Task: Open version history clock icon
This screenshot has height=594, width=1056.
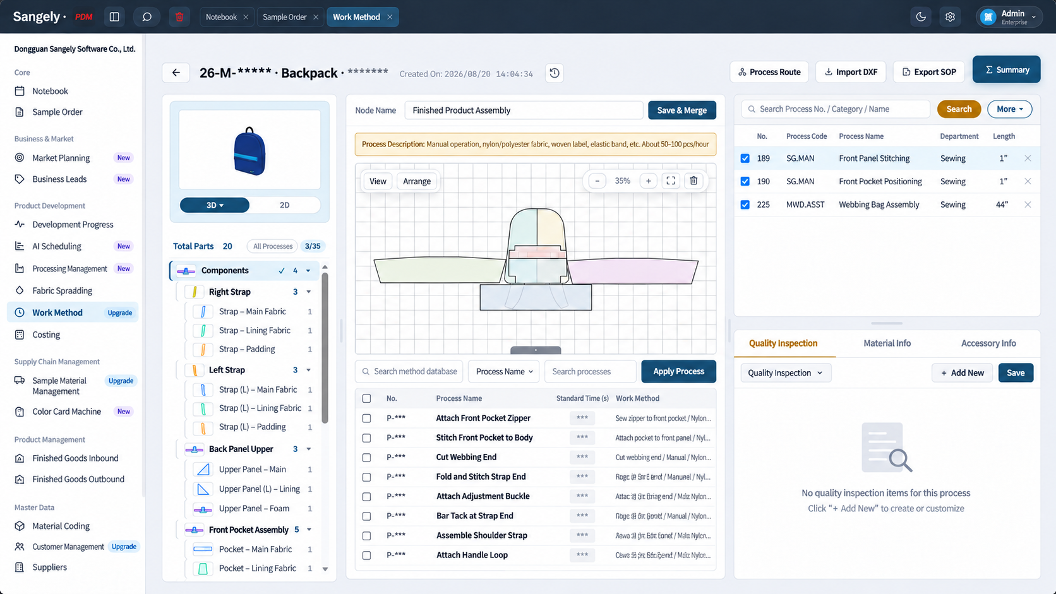Action: pos(555,73)
